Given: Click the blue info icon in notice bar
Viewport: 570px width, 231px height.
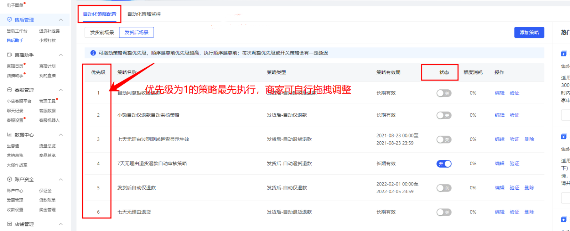Looking at the screenshot, I should (x=93, y=53).
